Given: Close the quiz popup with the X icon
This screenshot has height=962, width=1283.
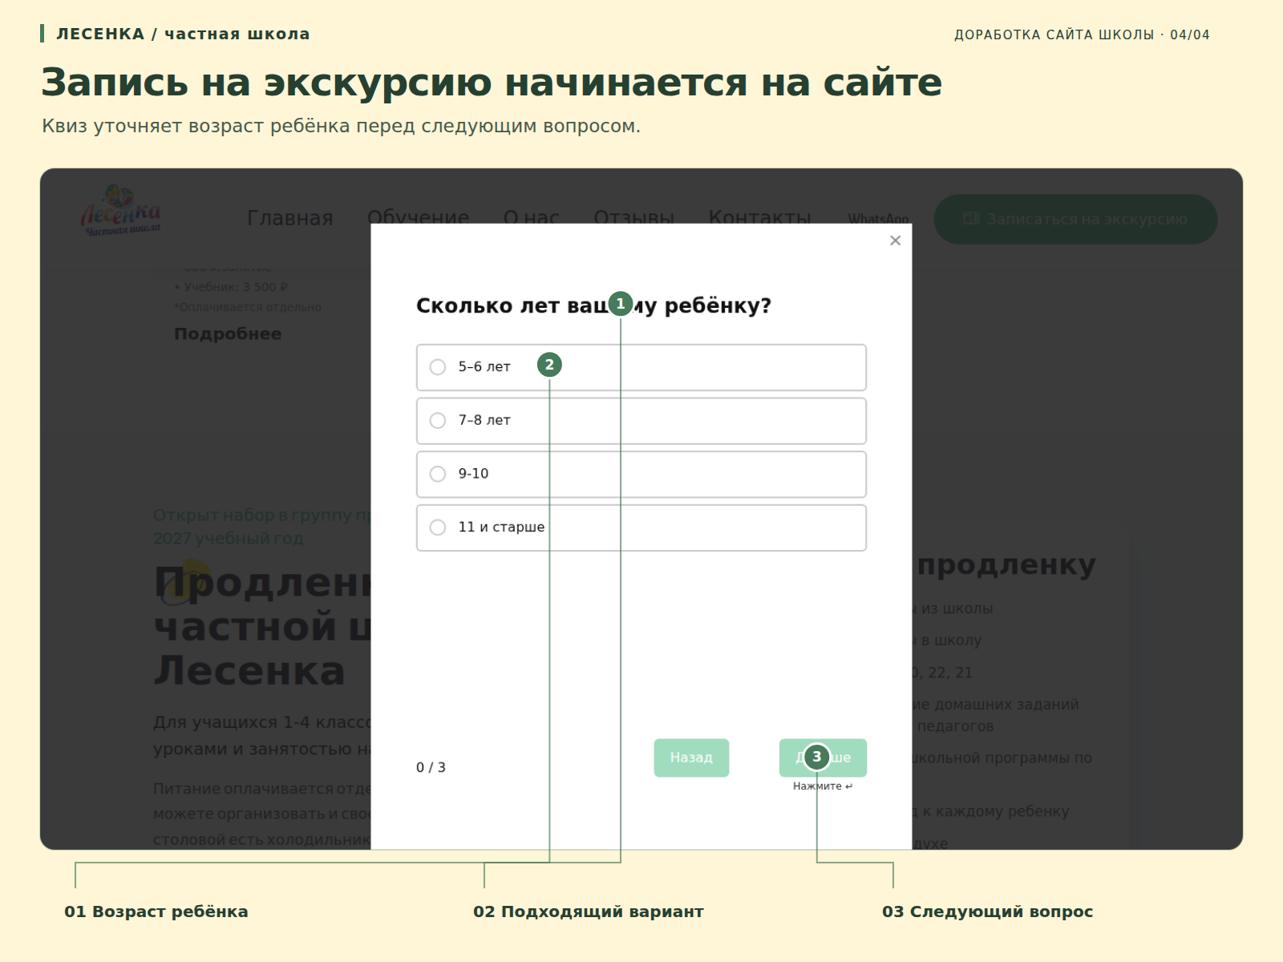Looking at the screenshot, I should 895,240.
